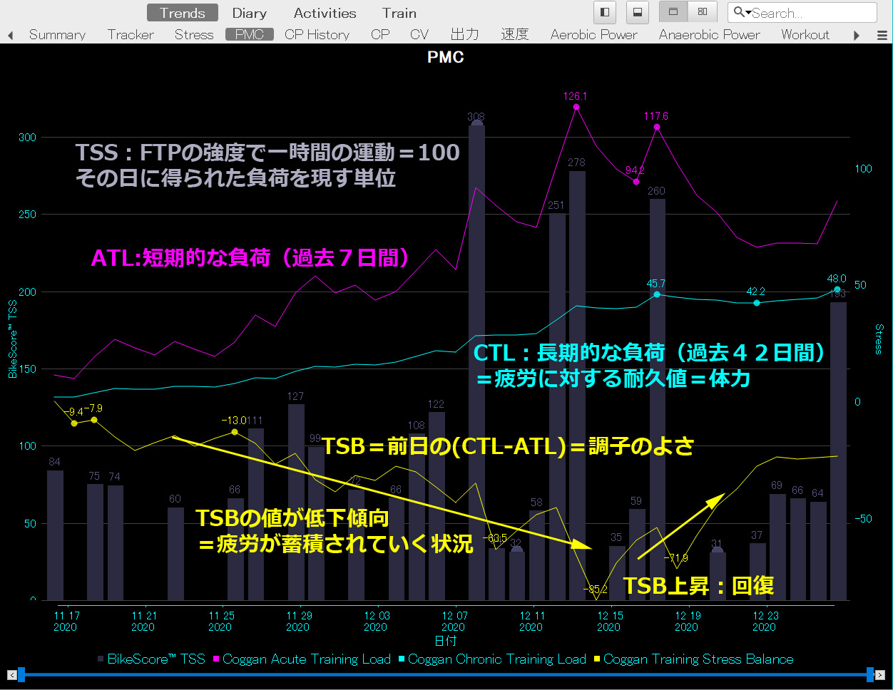This screenshot has height=690, width=893.
Task: Click the right handle of date range slider
Action: point(870,674)
